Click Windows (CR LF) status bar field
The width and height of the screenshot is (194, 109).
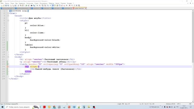click(x=170, y=104)
